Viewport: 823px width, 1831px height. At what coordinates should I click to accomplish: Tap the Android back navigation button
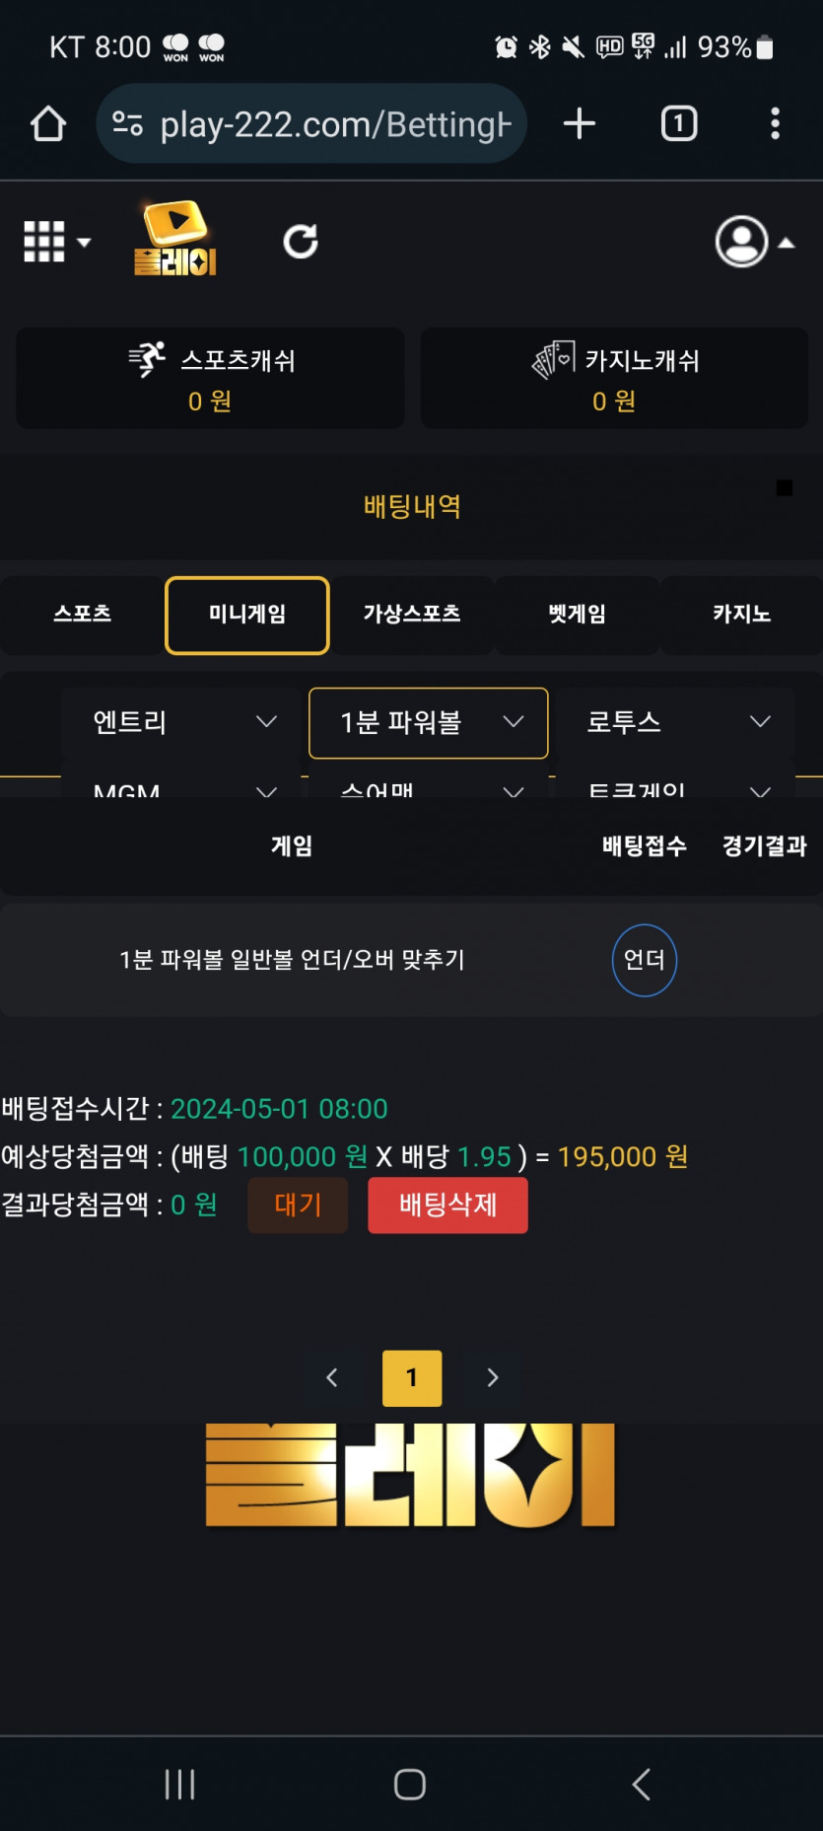coord(642,1784)
